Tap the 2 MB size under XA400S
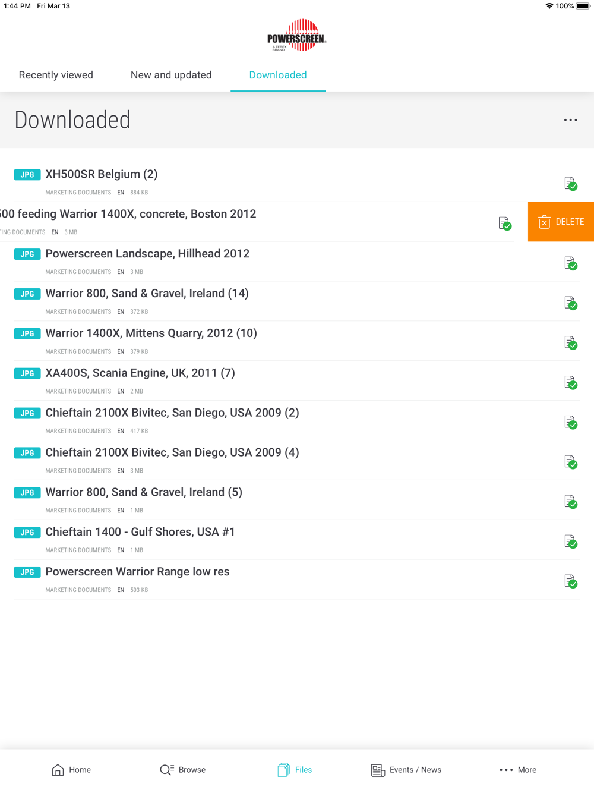 point(137,392)
